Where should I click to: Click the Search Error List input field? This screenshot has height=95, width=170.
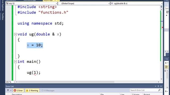click(144, 90)
